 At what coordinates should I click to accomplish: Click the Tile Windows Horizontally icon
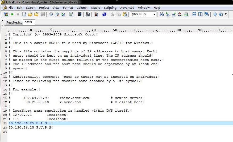tap(194, 15)
